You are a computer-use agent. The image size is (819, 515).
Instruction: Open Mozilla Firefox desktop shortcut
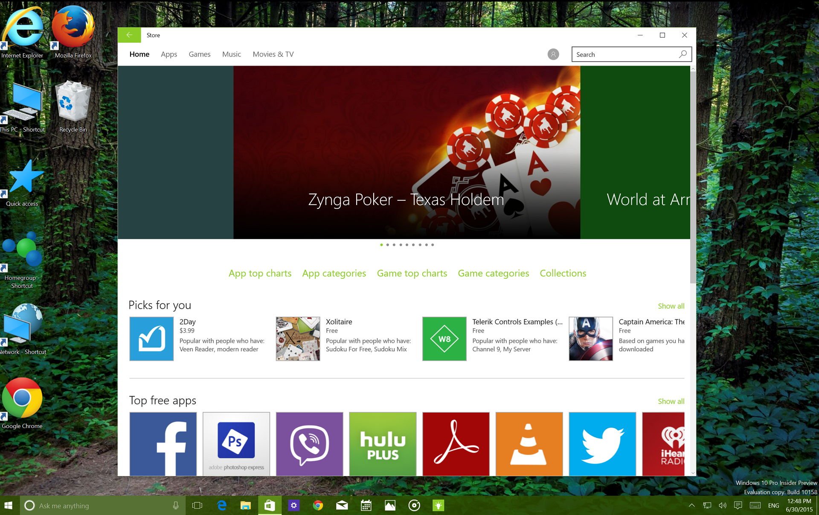pyautogui.click(x=73, y=32)
